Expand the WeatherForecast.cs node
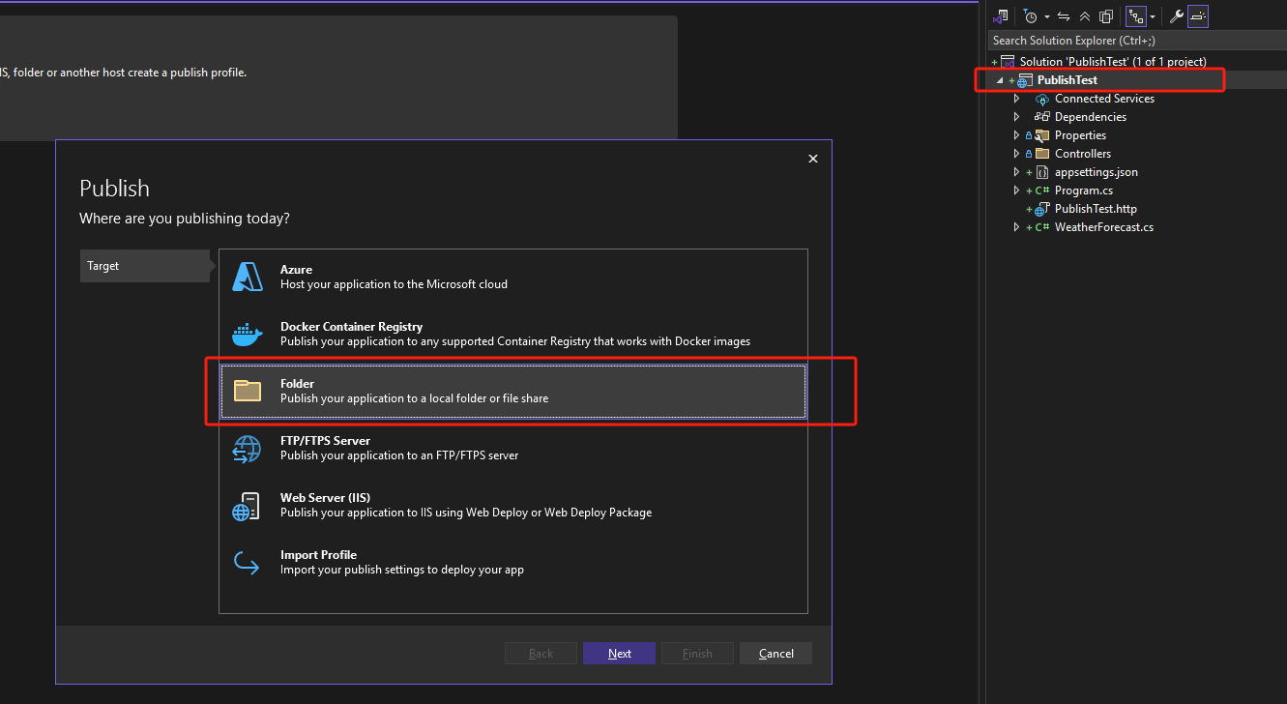This screenshot has height=704, width=1287. point(1016,227)
